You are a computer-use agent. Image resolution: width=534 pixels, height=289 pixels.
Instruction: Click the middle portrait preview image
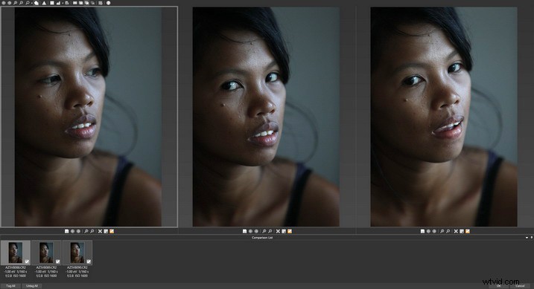tap(266, 117)
